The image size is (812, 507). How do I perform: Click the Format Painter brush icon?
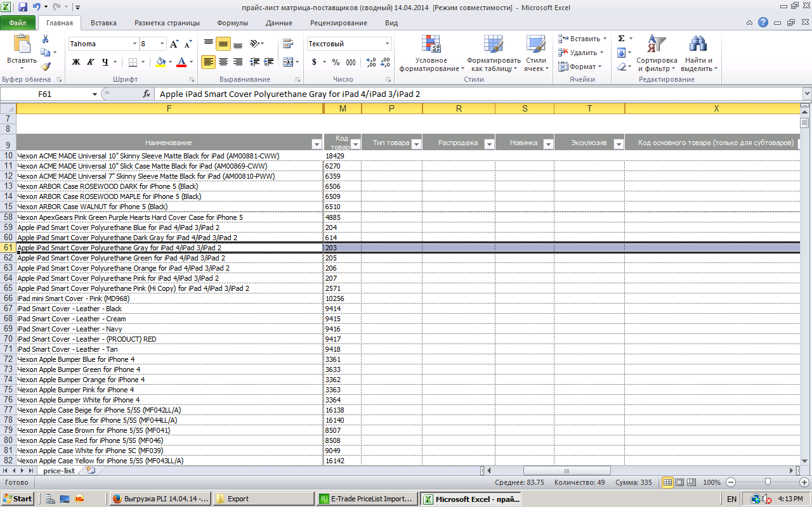click(x=45, y=66)
